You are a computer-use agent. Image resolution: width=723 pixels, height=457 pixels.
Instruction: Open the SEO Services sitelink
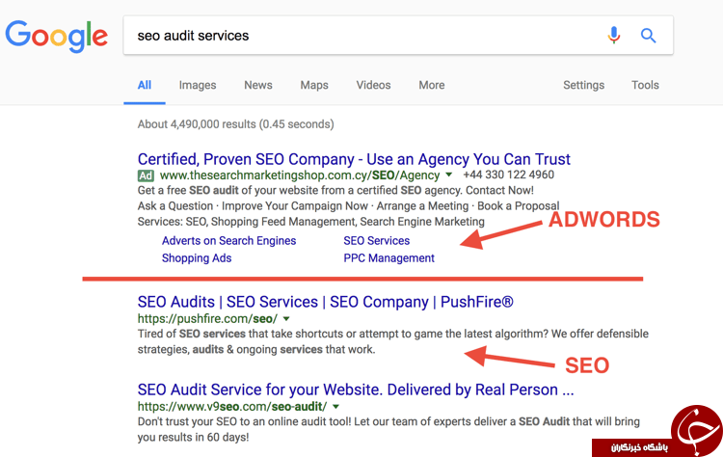pos(376,241)
